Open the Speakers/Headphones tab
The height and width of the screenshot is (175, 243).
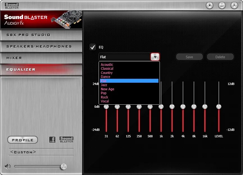click(41, 46)
